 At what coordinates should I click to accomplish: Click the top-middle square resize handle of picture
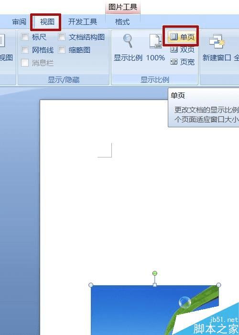(155, 285)
